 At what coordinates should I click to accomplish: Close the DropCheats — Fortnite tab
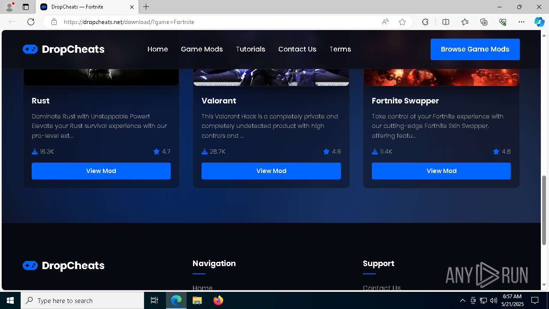(x=132, y=7)
